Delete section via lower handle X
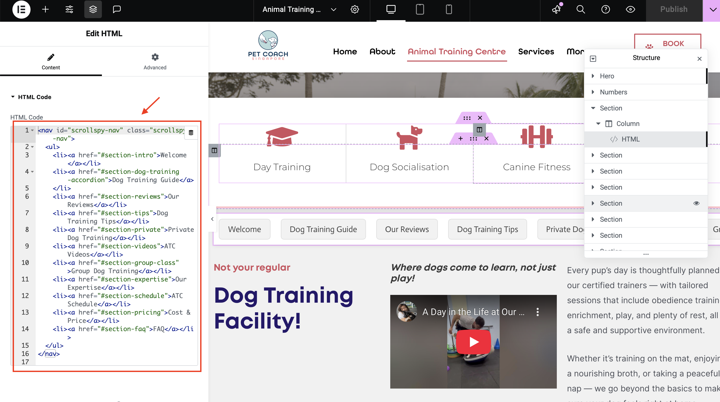720x402 pixels. click(x=486, y=138)
